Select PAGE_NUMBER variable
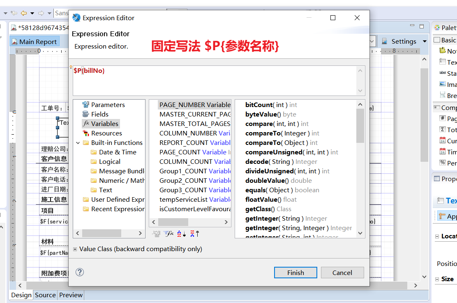This screenshot has height=303, width=457. point(195,105)
